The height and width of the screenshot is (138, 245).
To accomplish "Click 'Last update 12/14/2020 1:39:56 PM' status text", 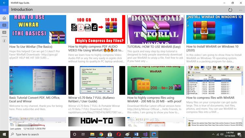I will [x=28, y=129].
